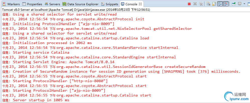The width and height of the screenshot is (250, 103).
Task: Close the Console tab with its X
Action: click(140, 4)
